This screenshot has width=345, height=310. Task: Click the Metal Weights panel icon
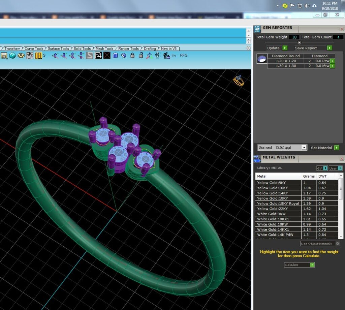tap(257, 159)
